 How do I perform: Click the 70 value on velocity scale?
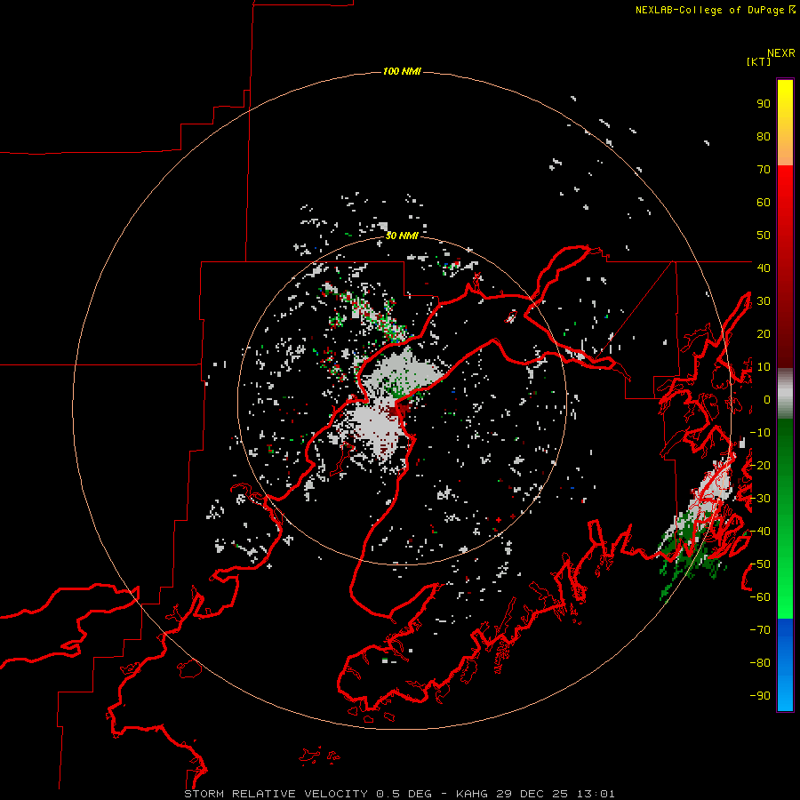coord(764,170)
